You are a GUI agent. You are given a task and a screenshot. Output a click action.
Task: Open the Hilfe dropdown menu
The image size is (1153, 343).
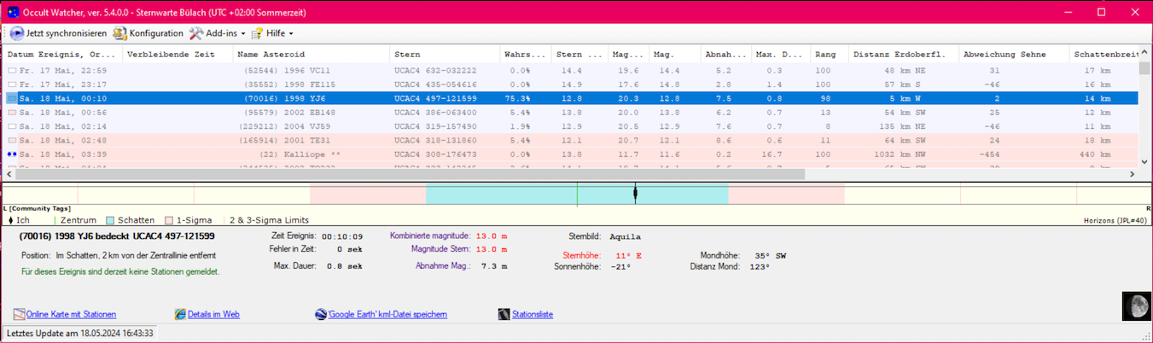click(272, 33)
